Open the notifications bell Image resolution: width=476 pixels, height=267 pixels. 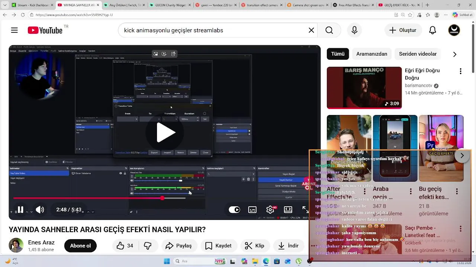pyautogui.click(x=432, y=30)
